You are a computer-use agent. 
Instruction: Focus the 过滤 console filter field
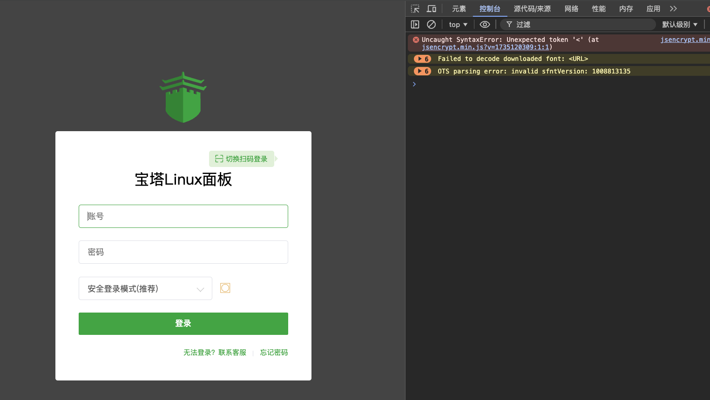[578, 25]
